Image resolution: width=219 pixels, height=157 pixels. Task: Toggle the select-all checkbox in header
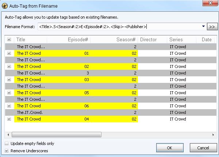[9, 40]
